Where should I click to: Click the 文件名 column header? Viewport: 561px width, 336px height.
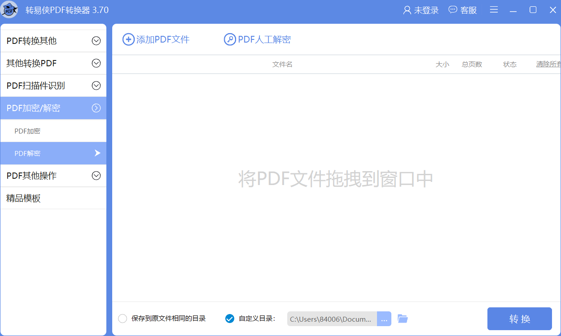[282, 65]
